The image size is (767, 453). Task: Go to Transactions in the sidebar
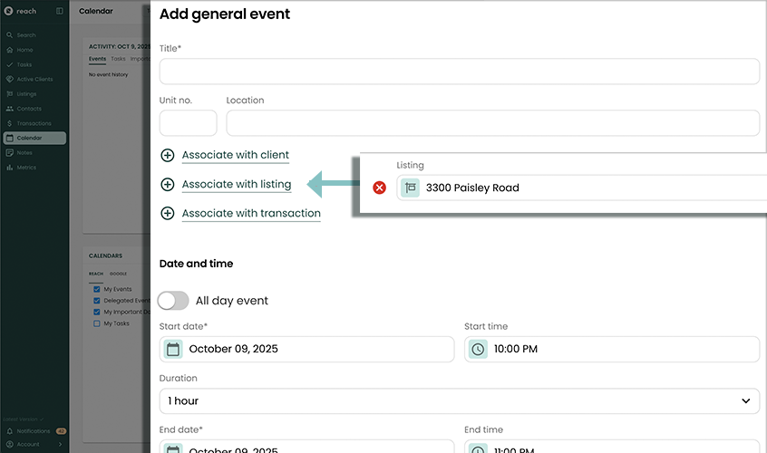pyautogui.click(x=34, y=123)
